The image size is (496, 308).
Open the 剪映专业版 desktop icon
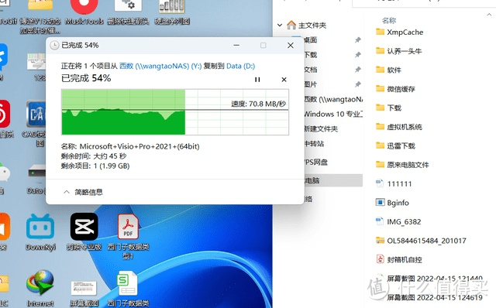point(84,232)
